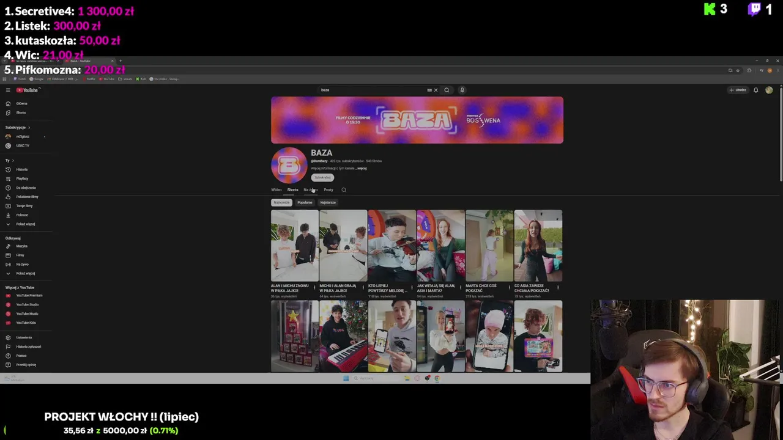Filter shorts by Najnowsze chip
The height and width of the screenshot is (440, 783).
(281, 202)
